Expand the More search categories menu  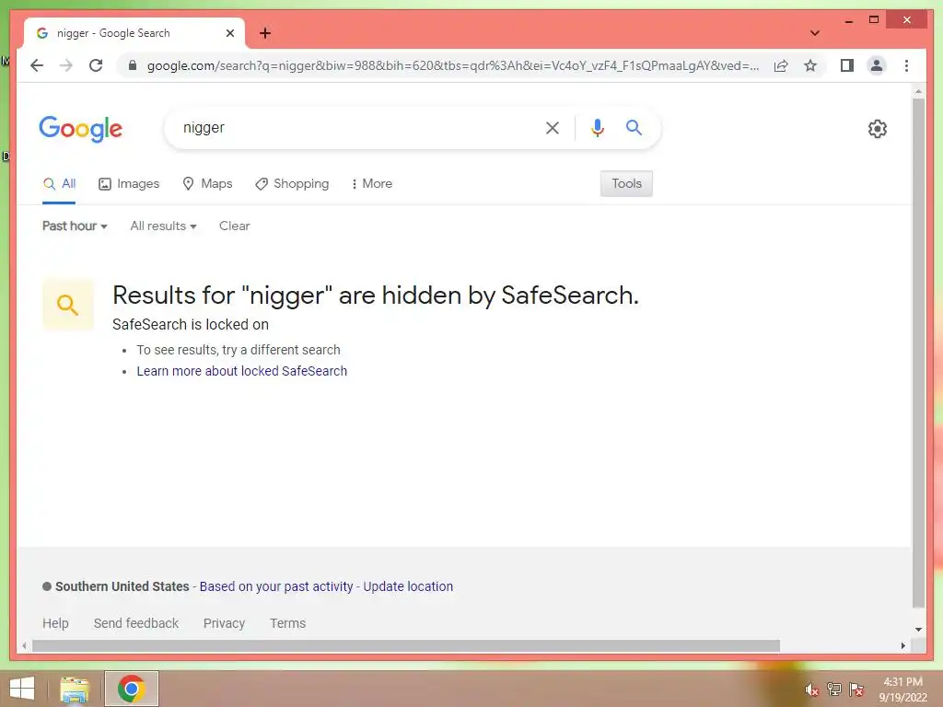[x=372, y=183]
